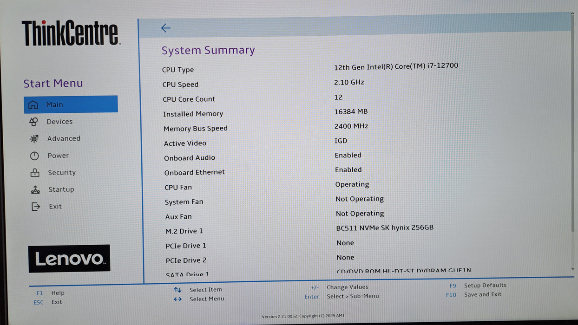
Task: Click the CPU Type label
Action: [x=178, y=70]
